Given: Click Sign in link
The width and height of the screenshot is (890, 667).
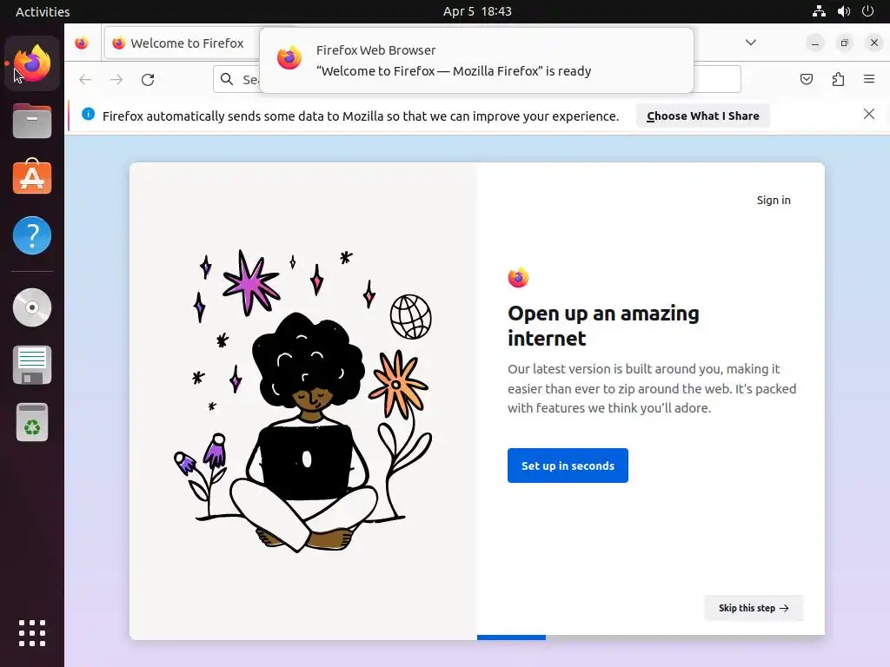Looking at the screenshot, I should [x=774, y=201].
